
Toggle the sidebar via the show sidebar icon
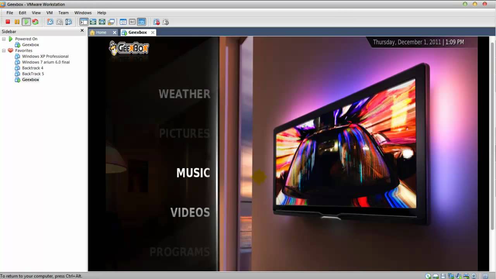pyautogui.click(x=84, y=22)
